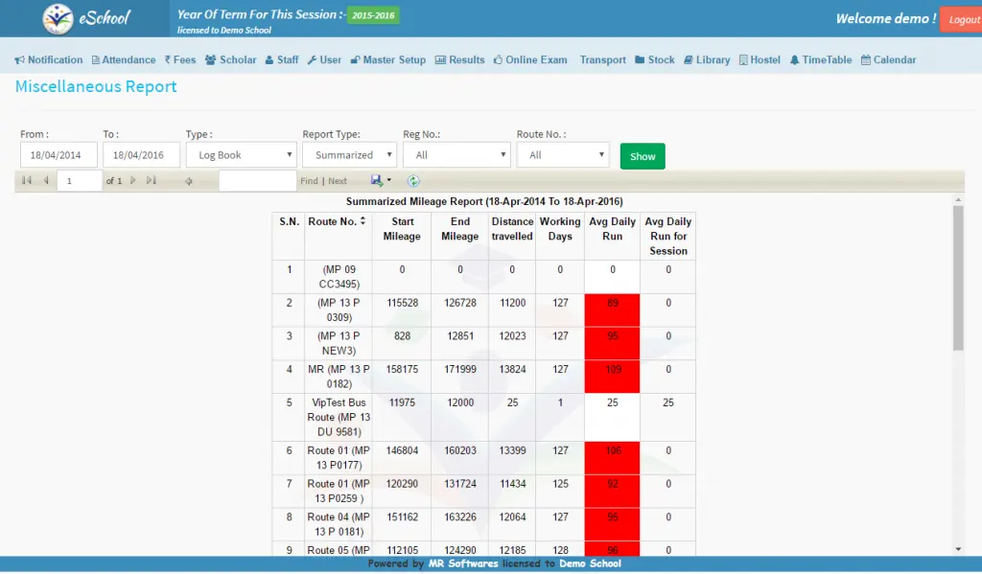Click the Find link in report toolbar
This screenshot has width=982, height=574.
point(309,181)
